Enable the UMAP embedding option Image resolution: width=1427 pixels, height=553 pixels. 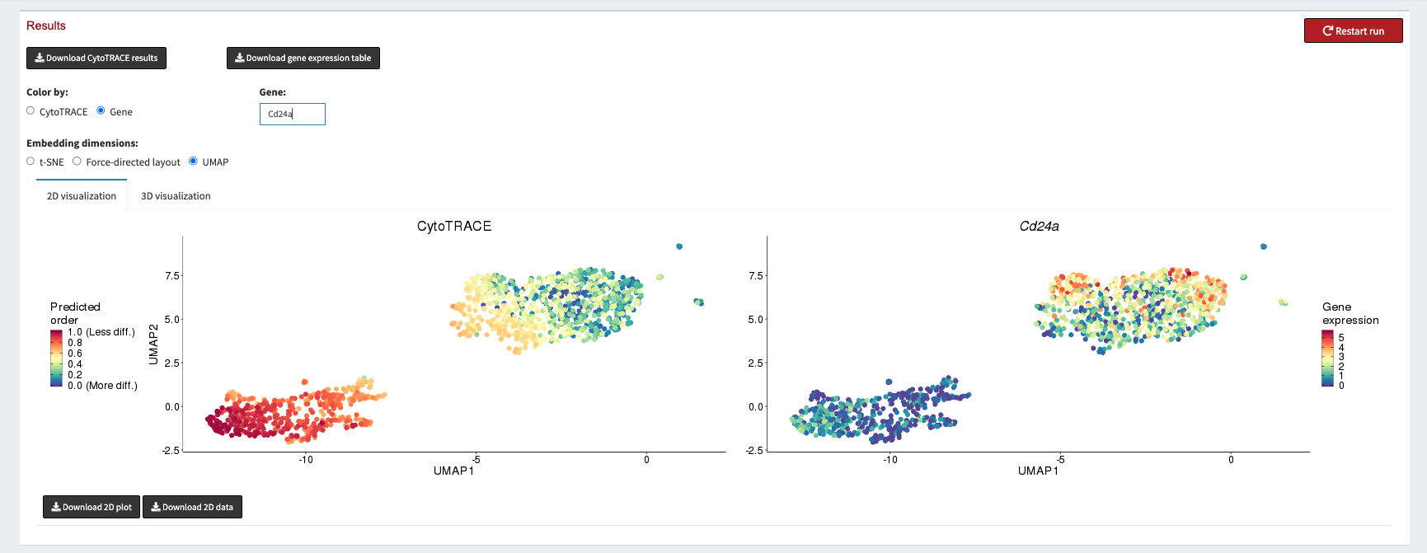193,161
